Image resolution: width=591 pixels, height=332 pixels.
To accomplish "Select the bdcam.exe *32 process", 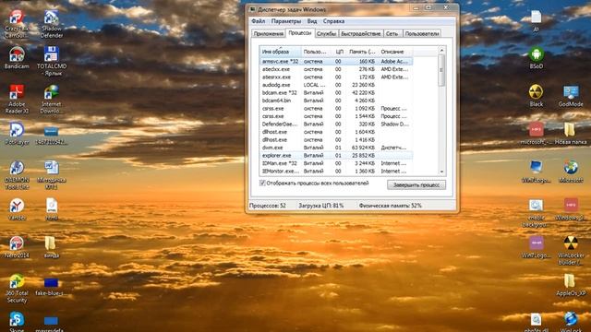I will tap(336, 92).
